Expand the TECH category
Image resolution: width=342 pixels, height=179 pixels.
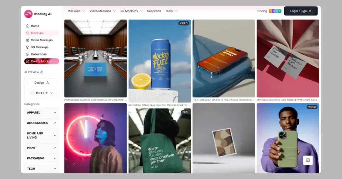pos(41,169)
